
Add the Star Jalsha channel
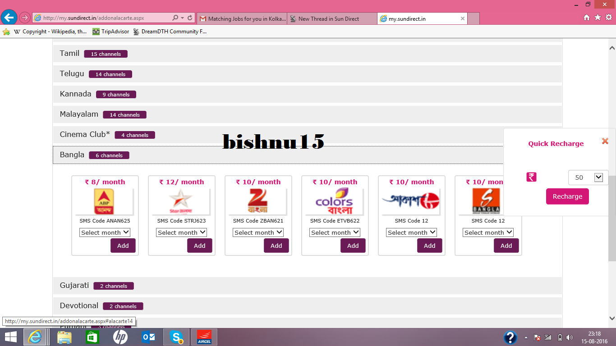(200, 246)
